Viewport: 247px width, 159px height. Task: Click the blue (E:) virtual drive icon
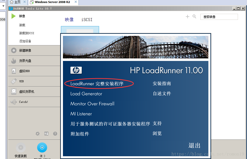42,147
